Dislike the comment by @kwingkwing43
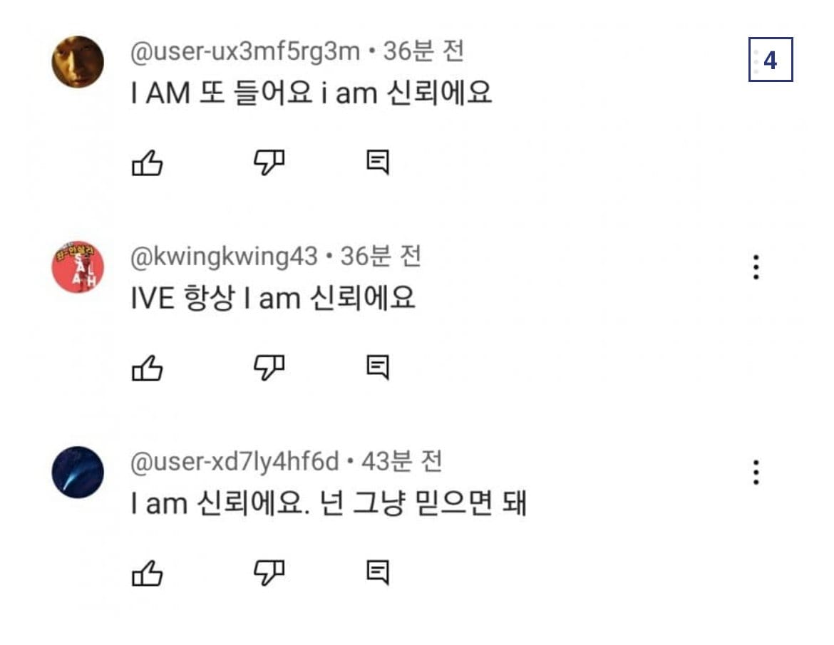Viewport: 834px width, 645px height. coord(269,368)
